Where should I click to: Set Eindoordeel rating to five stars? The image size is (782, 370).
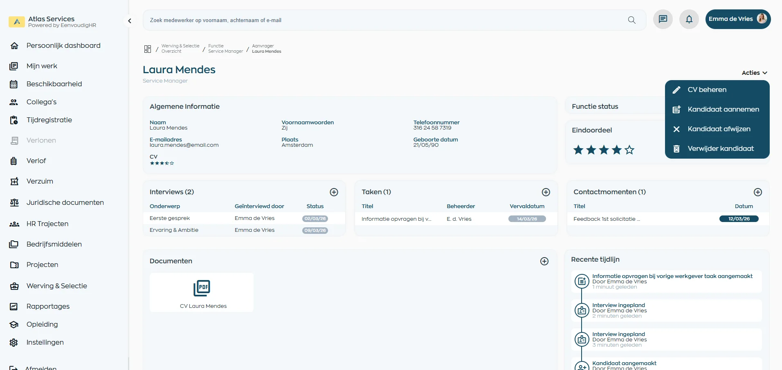[x=629, y=150]
